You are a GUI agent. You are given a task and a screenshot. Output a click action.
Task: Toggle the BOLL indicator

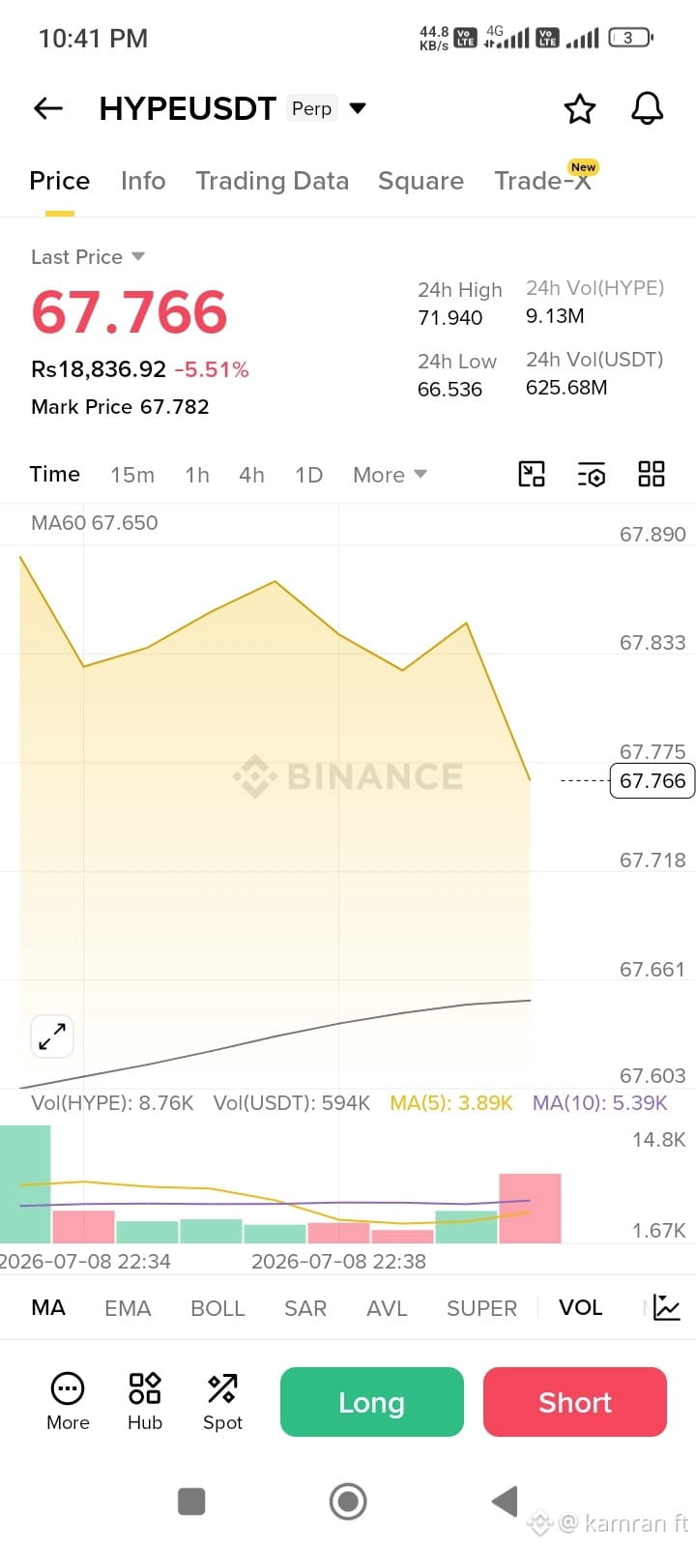tap(217, 1308)
